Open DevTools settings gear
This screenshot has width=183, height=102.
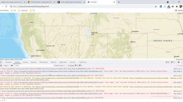[178, 62]
